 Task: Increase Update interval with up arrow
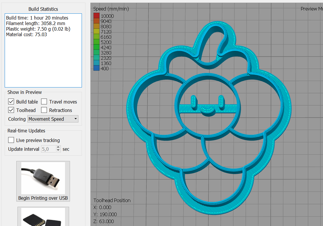coord(58,147)
